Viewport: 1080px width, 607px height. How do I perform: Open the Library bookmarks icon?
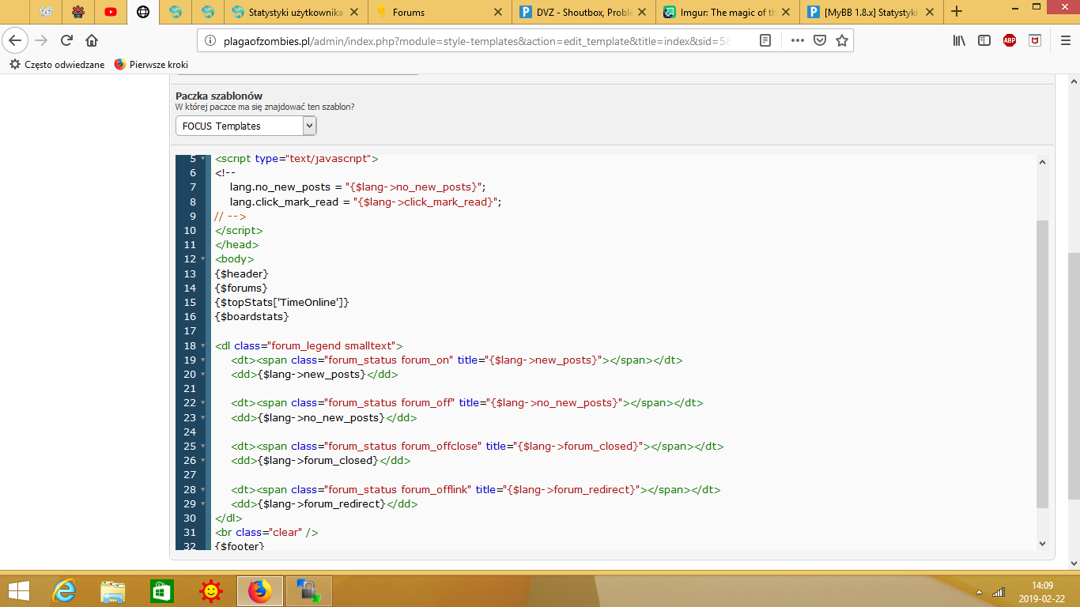(959, 40)
